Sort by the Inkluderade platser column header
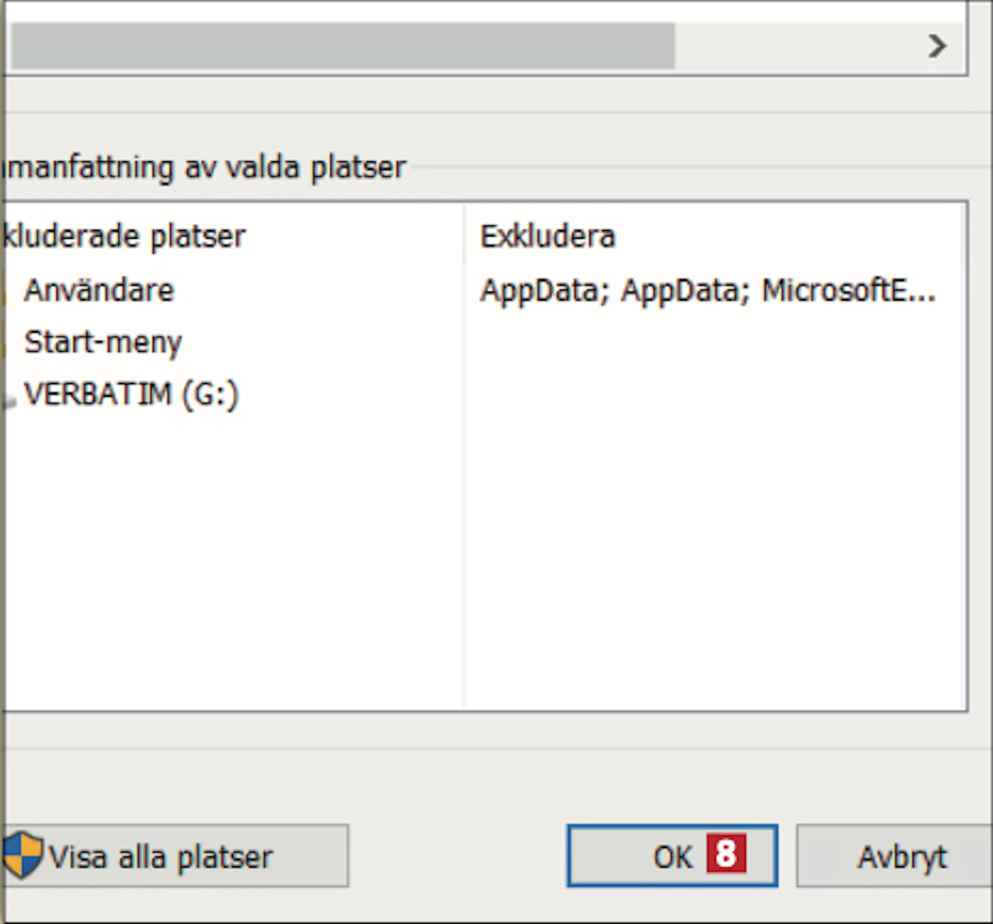The image size is (993, 924). [232, 236]
